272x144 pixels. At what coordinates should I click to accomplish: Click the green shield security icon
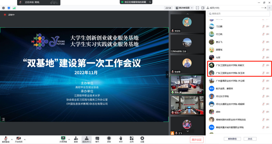(9, 8)
